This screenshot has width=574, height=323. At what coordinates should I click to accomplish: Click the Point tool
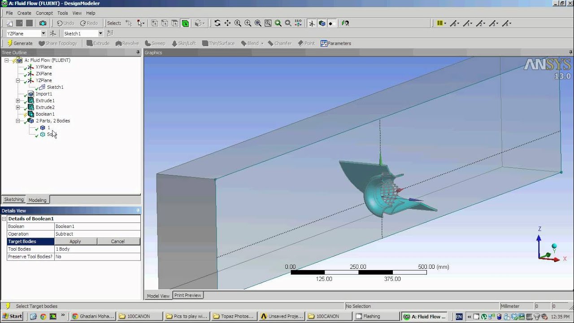(306, 44)
